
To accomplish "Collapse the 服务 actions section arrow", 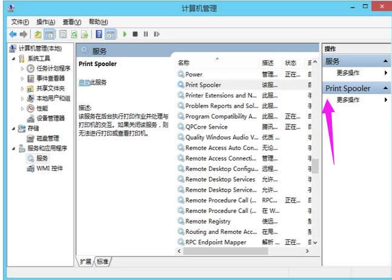I will click(385, 61).
